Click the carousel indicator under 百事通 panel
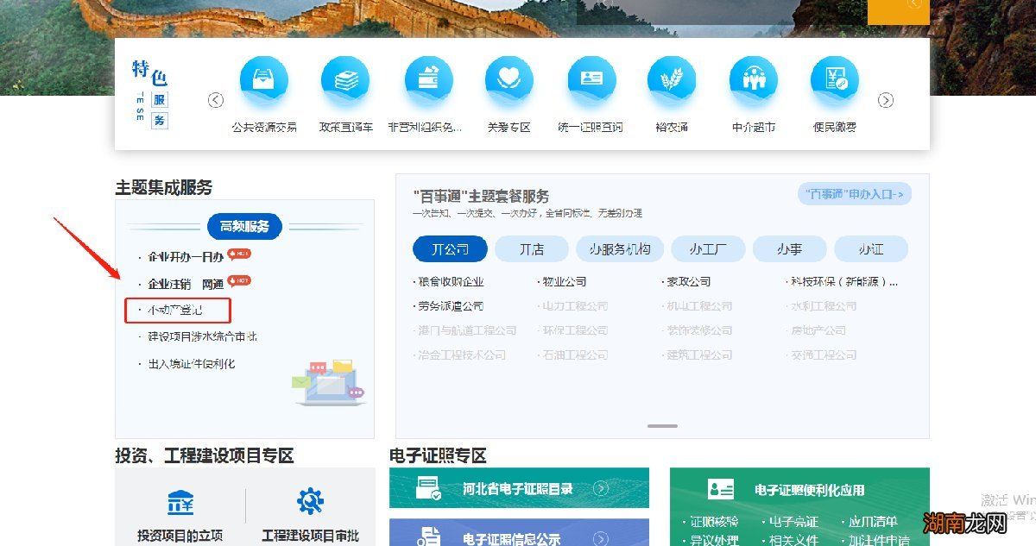Viewport: 1036px width, 546px height. [661, 425]
